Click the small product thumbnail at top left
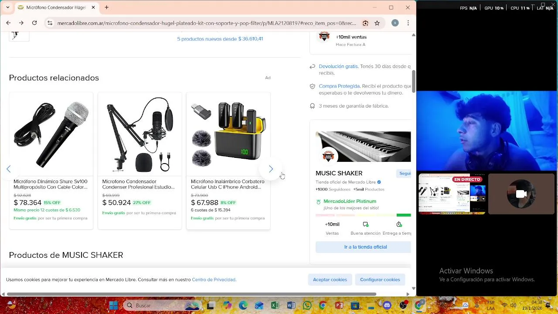 pos(19,36)
